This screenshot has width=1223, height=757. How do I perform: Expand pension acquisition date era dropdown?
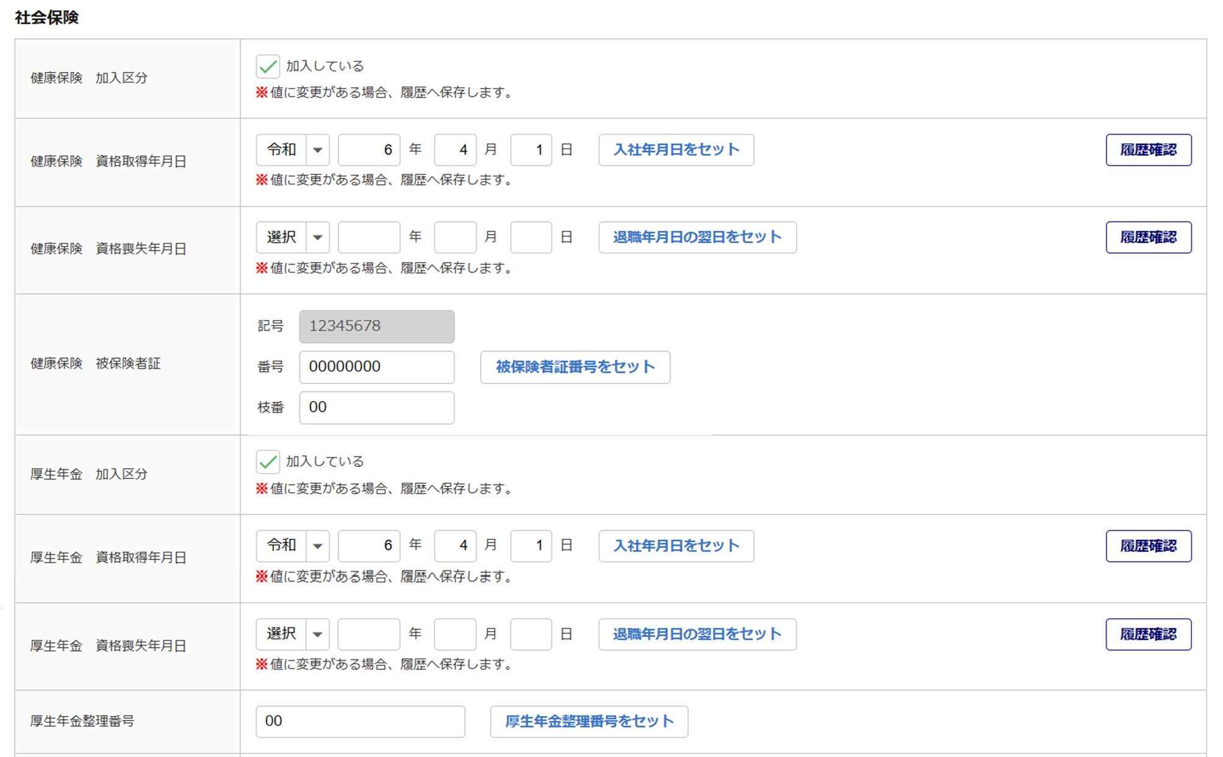pos(293,546)
